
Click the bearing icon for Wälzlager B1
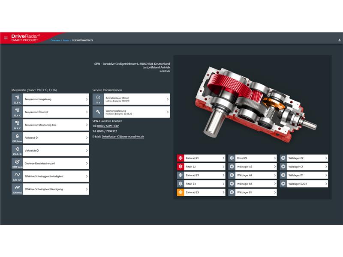232,192
